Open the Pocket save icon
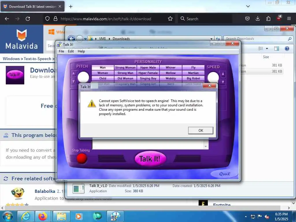The image size is (296, 222). pyautogui.click(x=247, y=19)
